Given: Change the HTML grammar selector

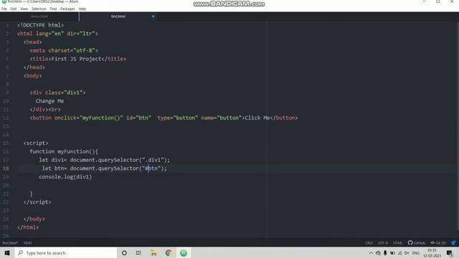Looking at the screenshot, I should click(397, 243).
